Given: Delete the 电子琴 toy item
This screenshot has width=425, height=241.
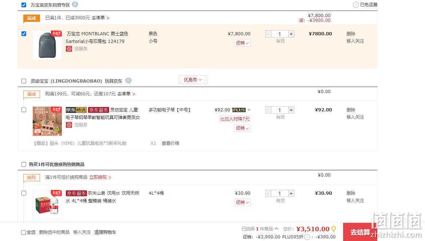Looking at the screenshot, I should pos(351,110).
